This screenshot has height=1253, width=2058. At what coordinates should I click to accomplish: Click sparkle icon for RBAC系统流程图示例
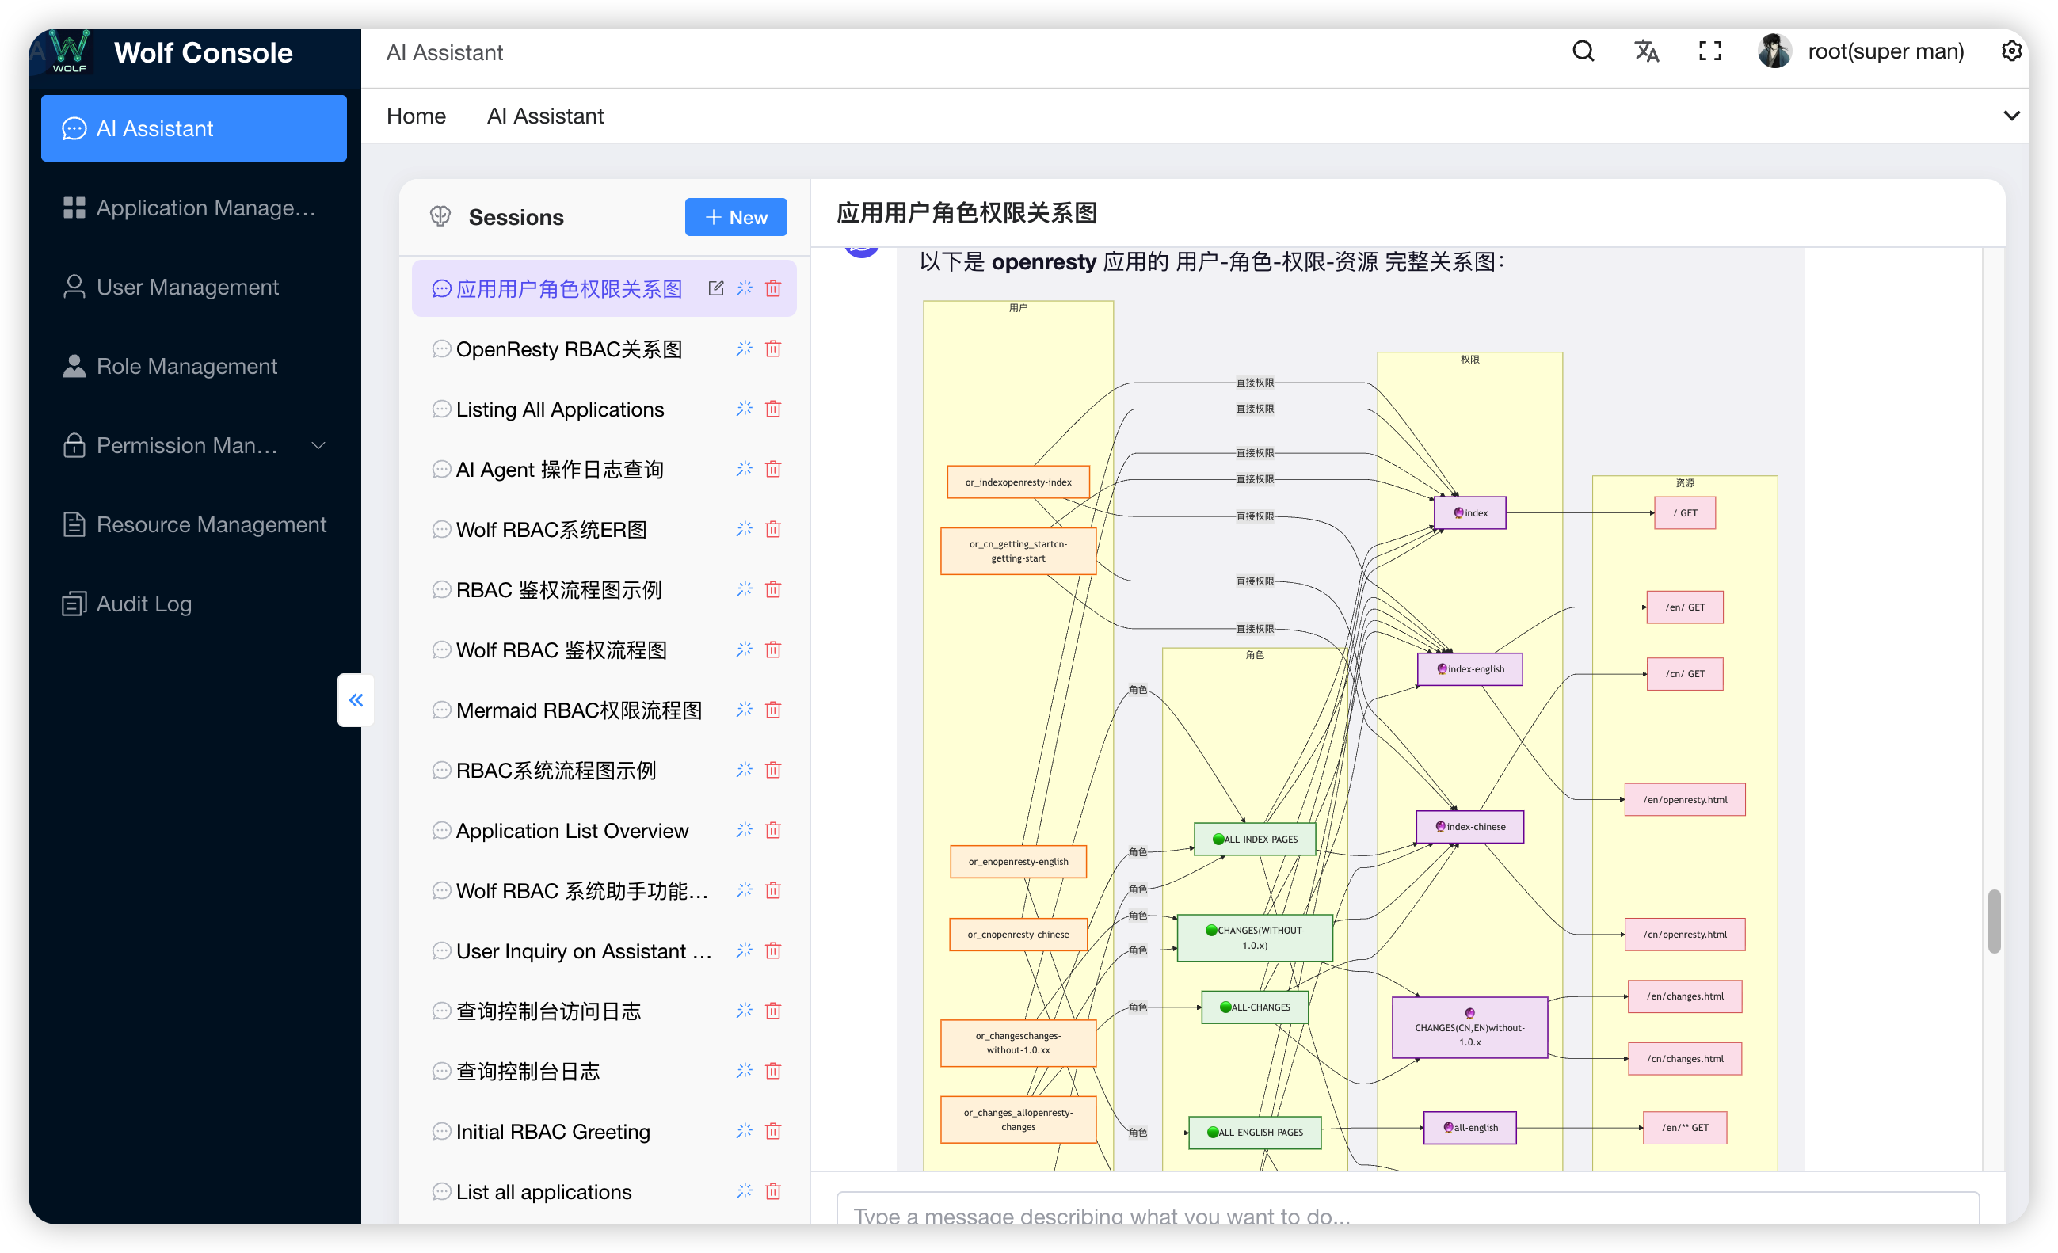coord(744,769)
